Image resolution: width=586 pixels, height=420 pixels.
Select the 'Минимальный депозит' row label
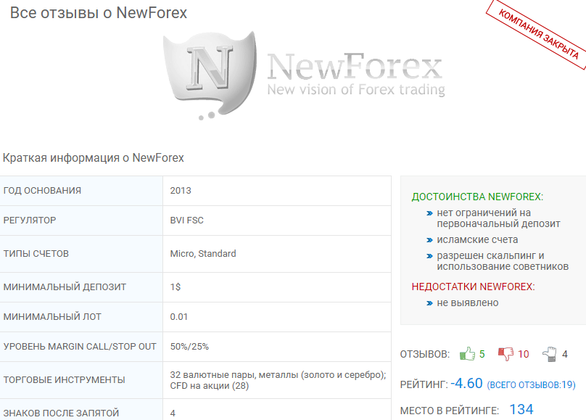(x=65, y=287)
